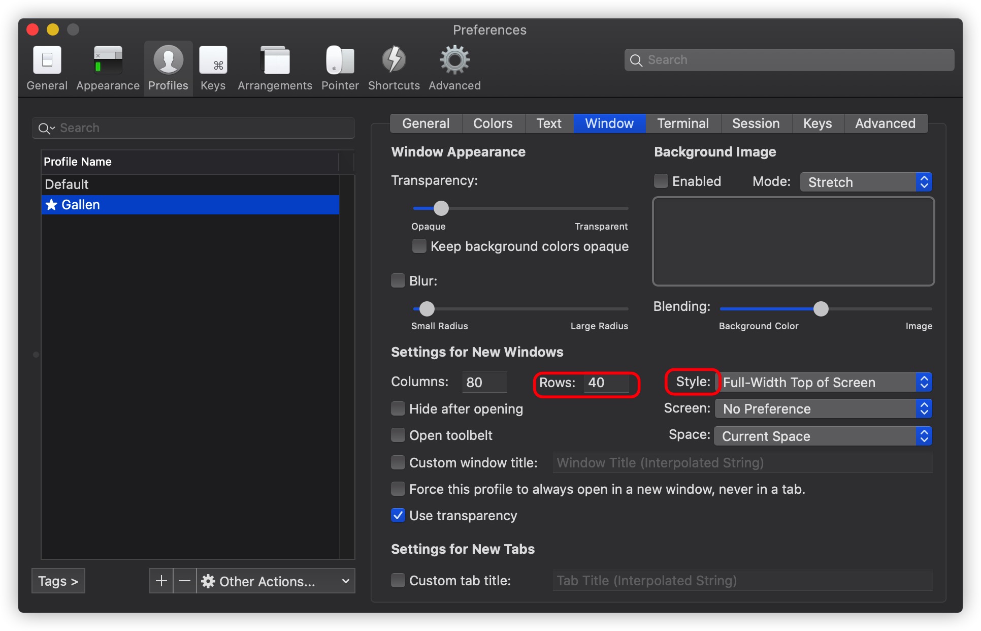Toggle the Blur checkbox
The image size is (981, 631).
(398, 280)
